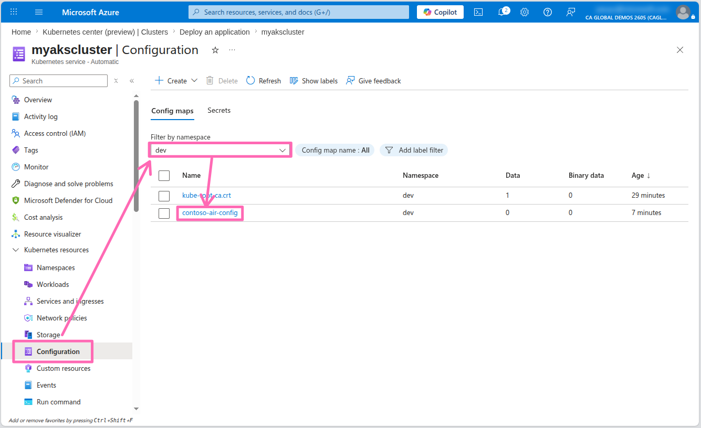This screenshot has height=428, width=701.
Task: Sort by the Age column header
Action: pos(641,175)
